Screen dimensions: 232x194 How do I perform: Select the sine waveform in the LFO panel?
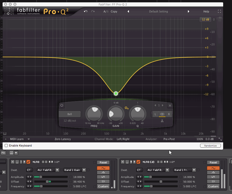[103, 168]
